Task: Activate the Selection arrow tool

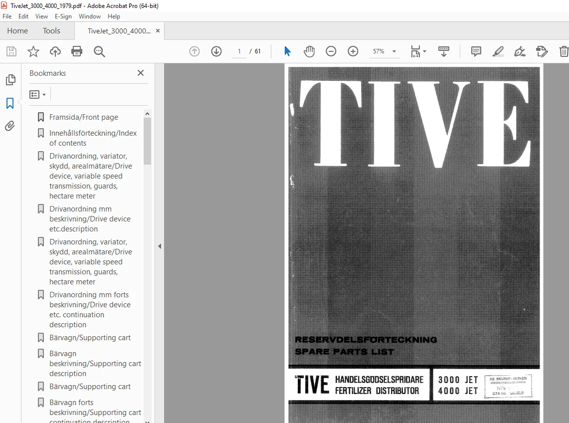Action: pos(287,51)
